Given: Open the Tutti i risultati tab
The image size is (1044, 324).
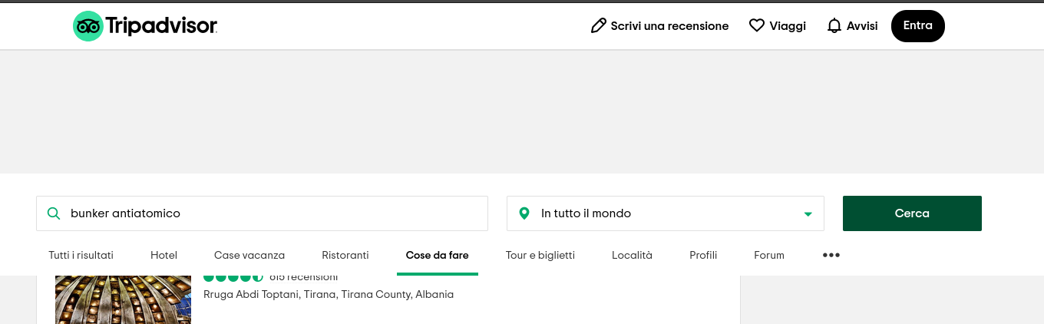Looking at the screenshot, I should (x=81, y=255).
